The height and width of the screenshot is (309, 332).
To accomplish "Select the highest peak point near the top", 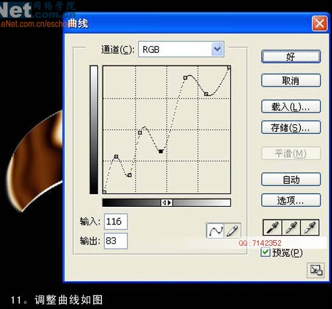I will pos(185,78).
